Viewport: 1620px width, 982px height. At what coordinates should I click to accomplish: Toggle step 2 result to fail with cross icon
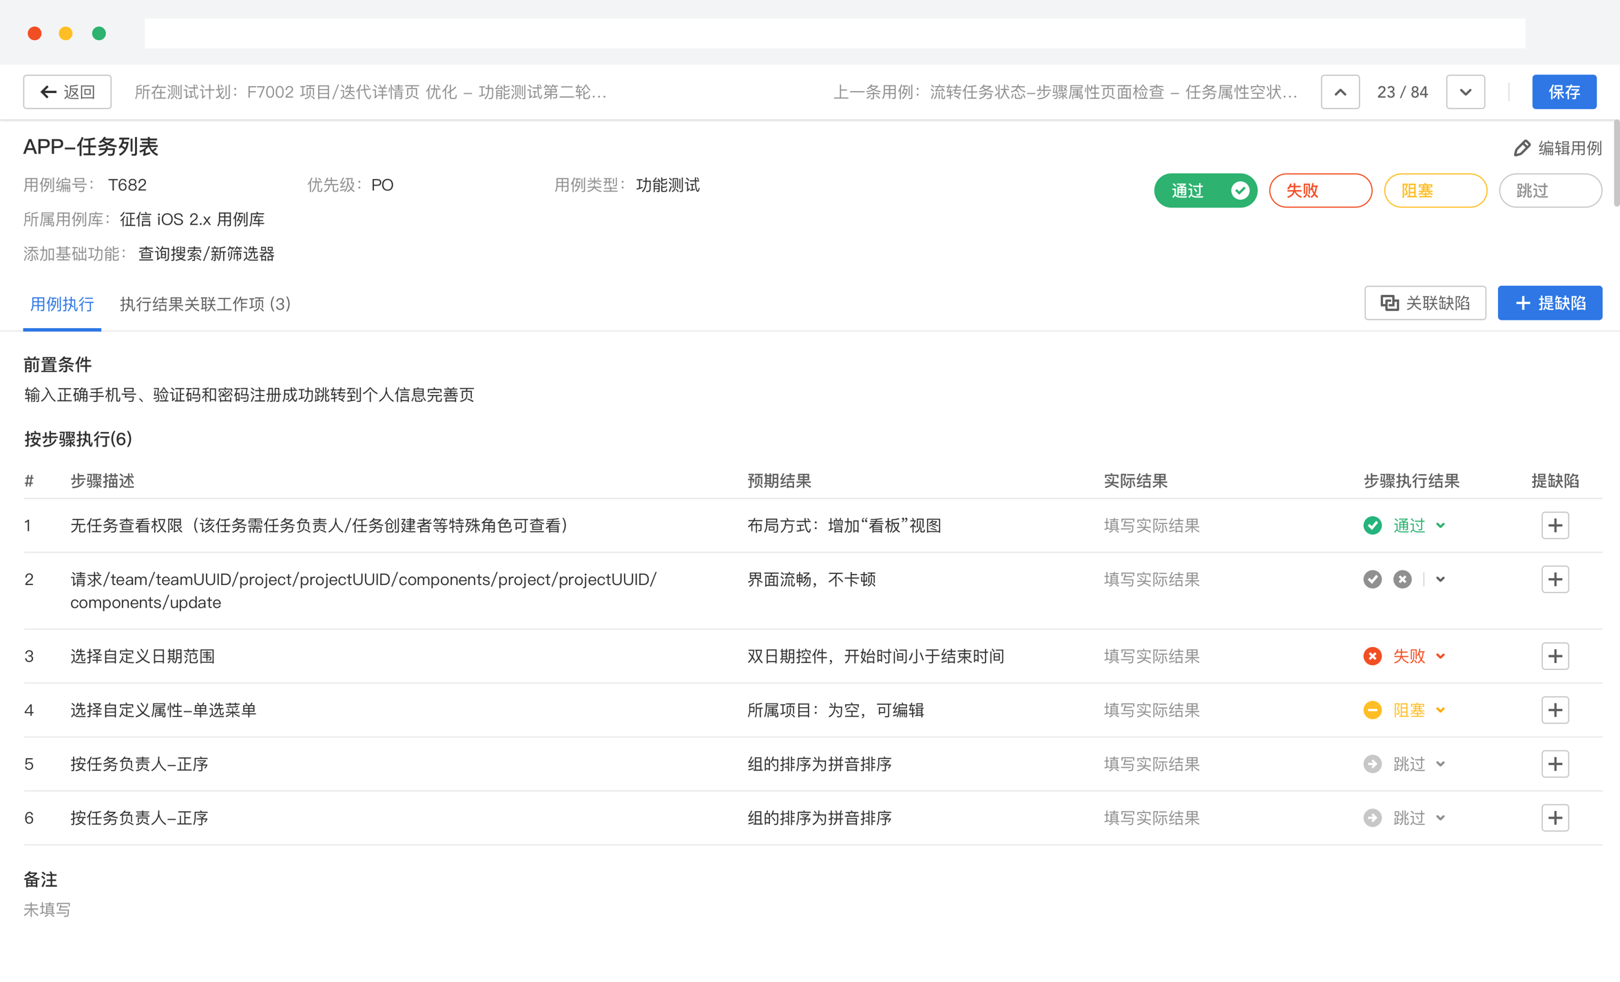1403,579
